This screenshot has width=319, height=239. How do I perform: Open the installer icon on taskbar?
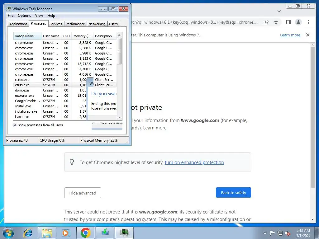click(x=105, y=233)
